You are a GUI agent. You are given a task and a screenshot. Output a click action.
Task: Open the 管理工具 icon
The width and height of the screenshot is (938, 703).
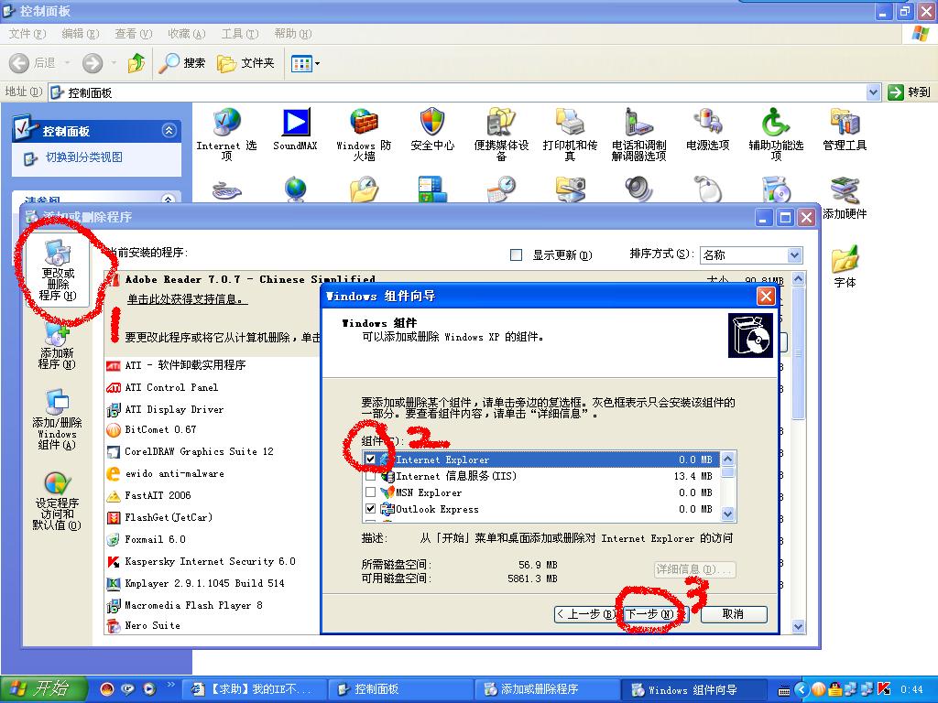tap(845, 128)
